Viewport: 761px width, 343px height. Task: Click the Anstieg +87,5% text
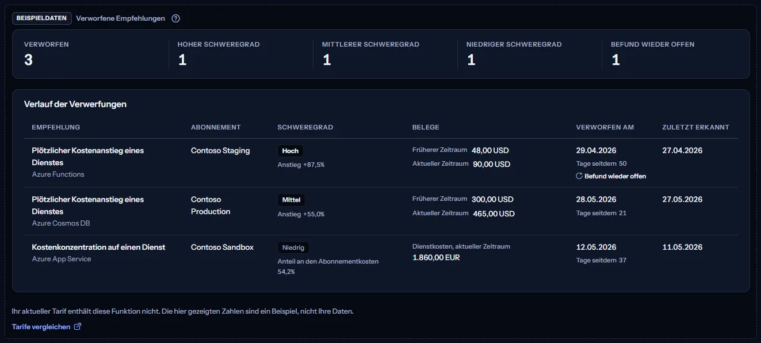[301, 165]
